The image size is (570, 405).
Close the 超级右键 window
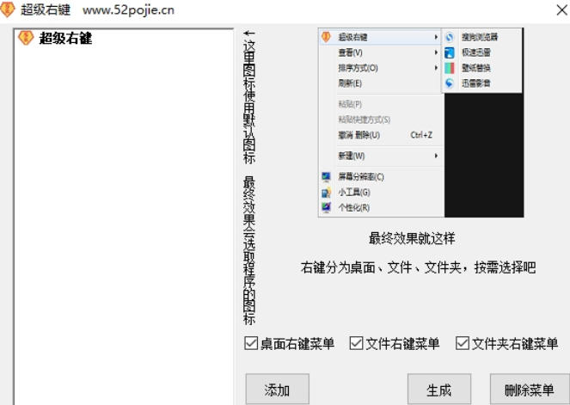(562, 9)
